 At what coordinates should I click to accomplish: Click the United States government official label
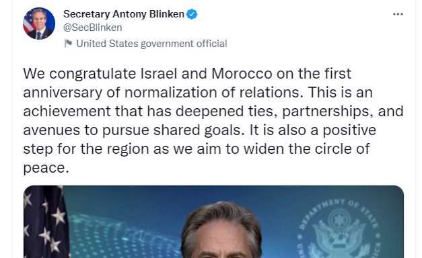151,44
